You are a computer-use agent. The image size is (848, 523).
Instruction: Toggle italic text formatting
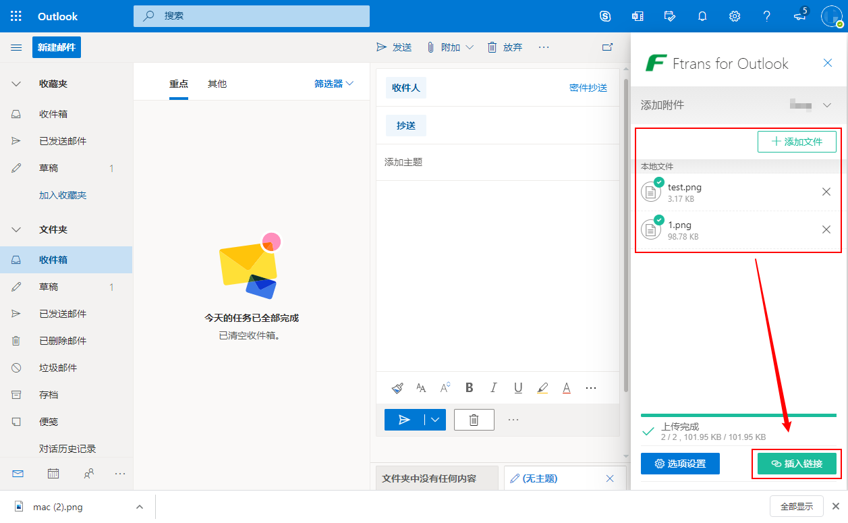click(494, 388)
